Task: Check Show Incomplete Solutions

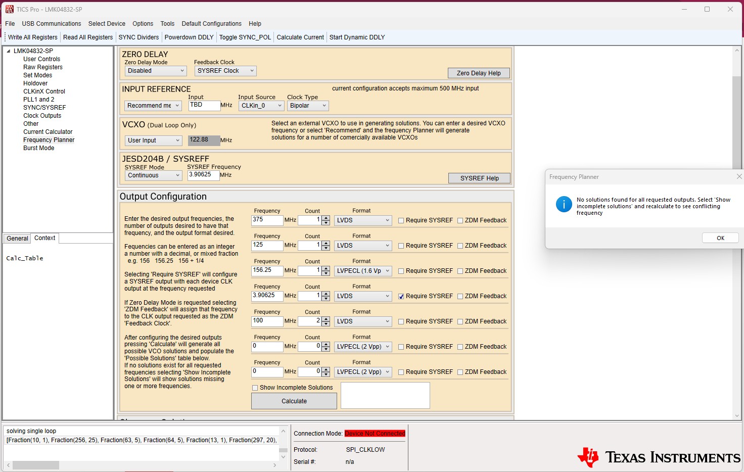Action: 255,388
